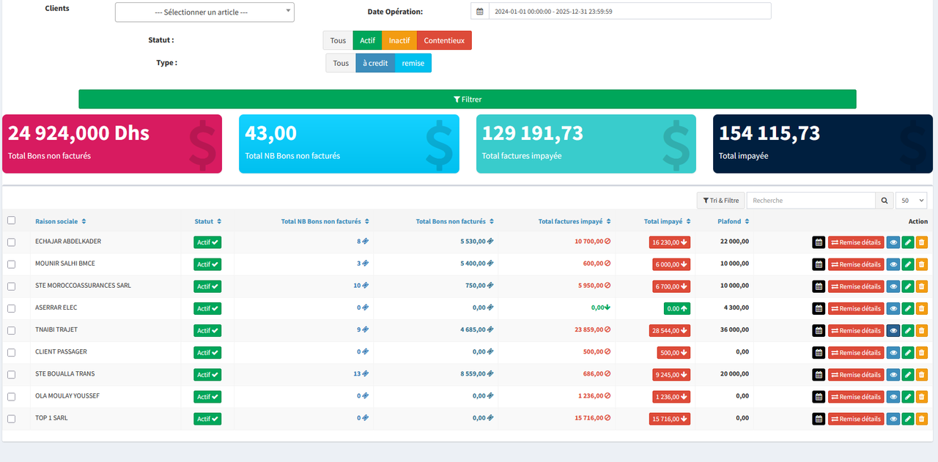The image size is (938, 462).
Task: Open the rows-per-page 50 dropdown
Action: pyautogui.click(x=912, y=200)
